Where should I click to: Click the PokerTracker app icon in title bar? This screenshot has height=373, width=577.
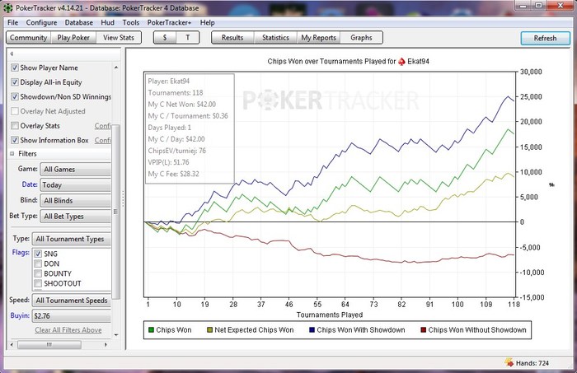7,7
